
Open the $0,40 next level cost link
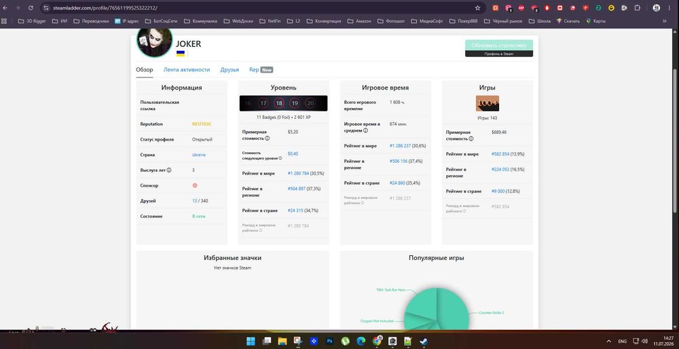(293, 153)
